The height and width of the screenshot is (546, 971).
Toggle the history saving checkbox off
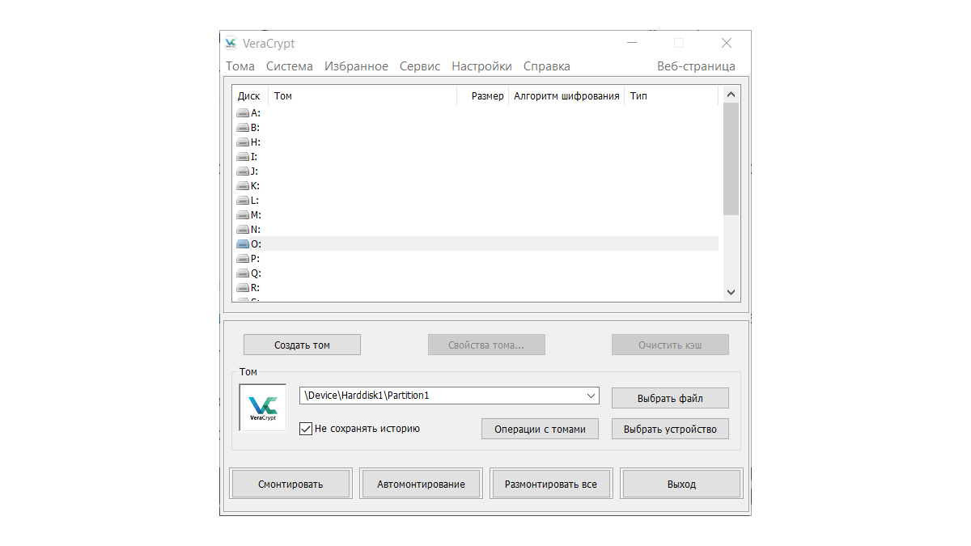[306, 429]
